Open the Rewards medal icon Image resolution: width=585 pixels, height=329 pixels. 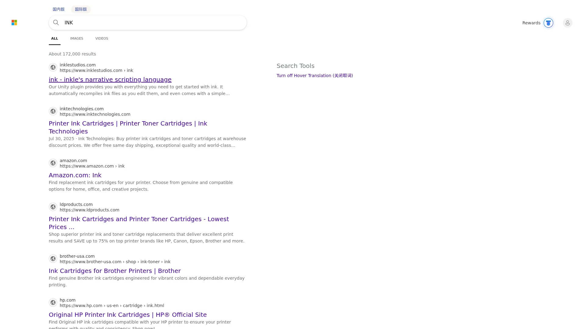coord(548,23)
